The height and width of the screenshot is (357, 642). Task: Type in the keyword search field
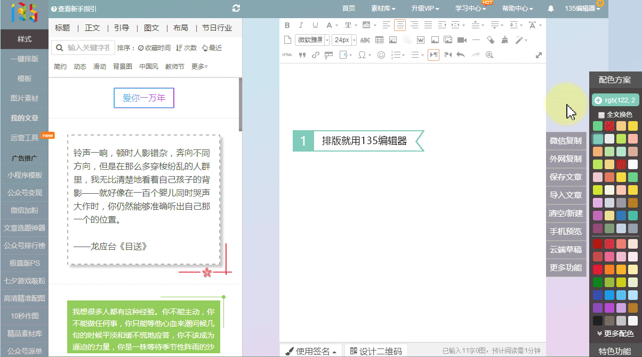(88, 48)
